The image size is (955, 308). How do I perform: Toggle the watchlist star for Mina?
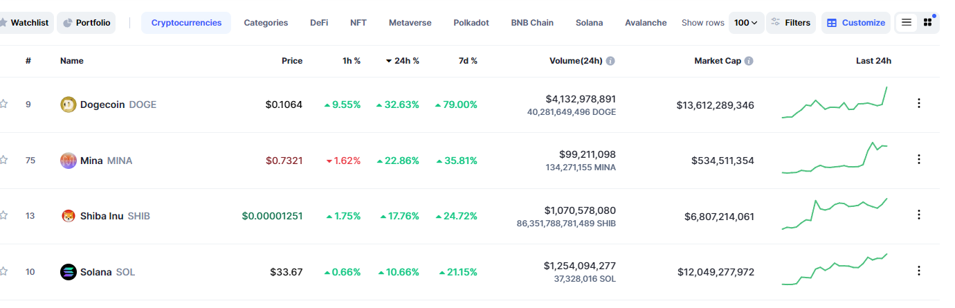click(3, 160)
